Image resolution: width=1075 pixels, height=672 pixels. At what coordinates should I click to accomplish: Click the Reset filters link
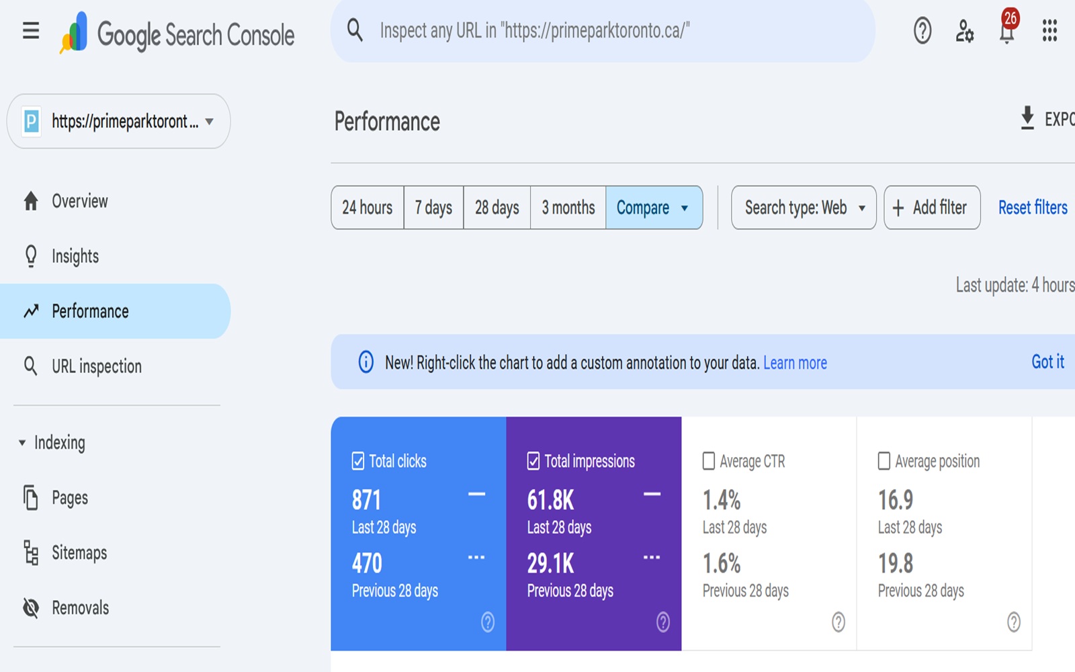click(1033, 208)
